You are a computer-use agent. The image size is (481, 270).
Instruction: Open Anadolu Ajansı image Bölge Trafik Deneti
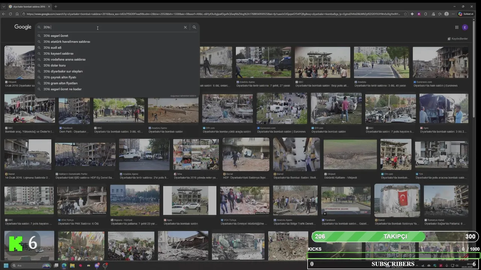point(295,201)
